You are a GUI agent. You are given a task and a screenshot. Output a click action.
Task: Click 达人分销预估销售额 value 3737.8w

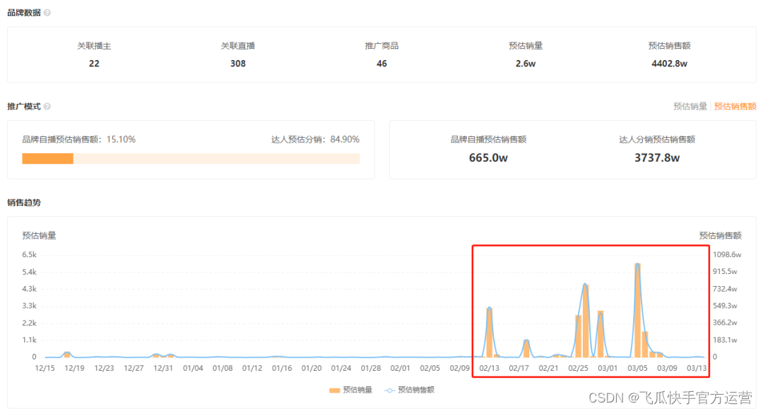click(657, 158)
